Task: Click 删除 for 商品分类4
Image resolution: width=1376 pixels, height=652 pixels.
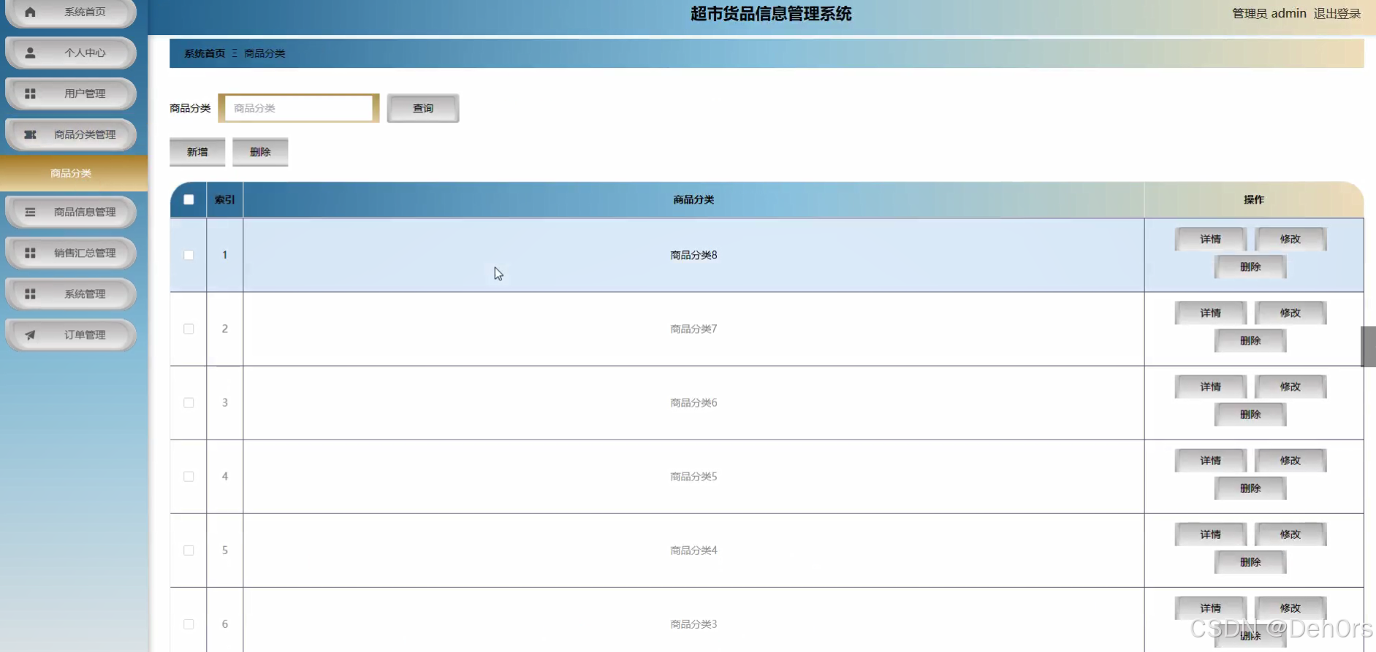Action: point(1250,561)
